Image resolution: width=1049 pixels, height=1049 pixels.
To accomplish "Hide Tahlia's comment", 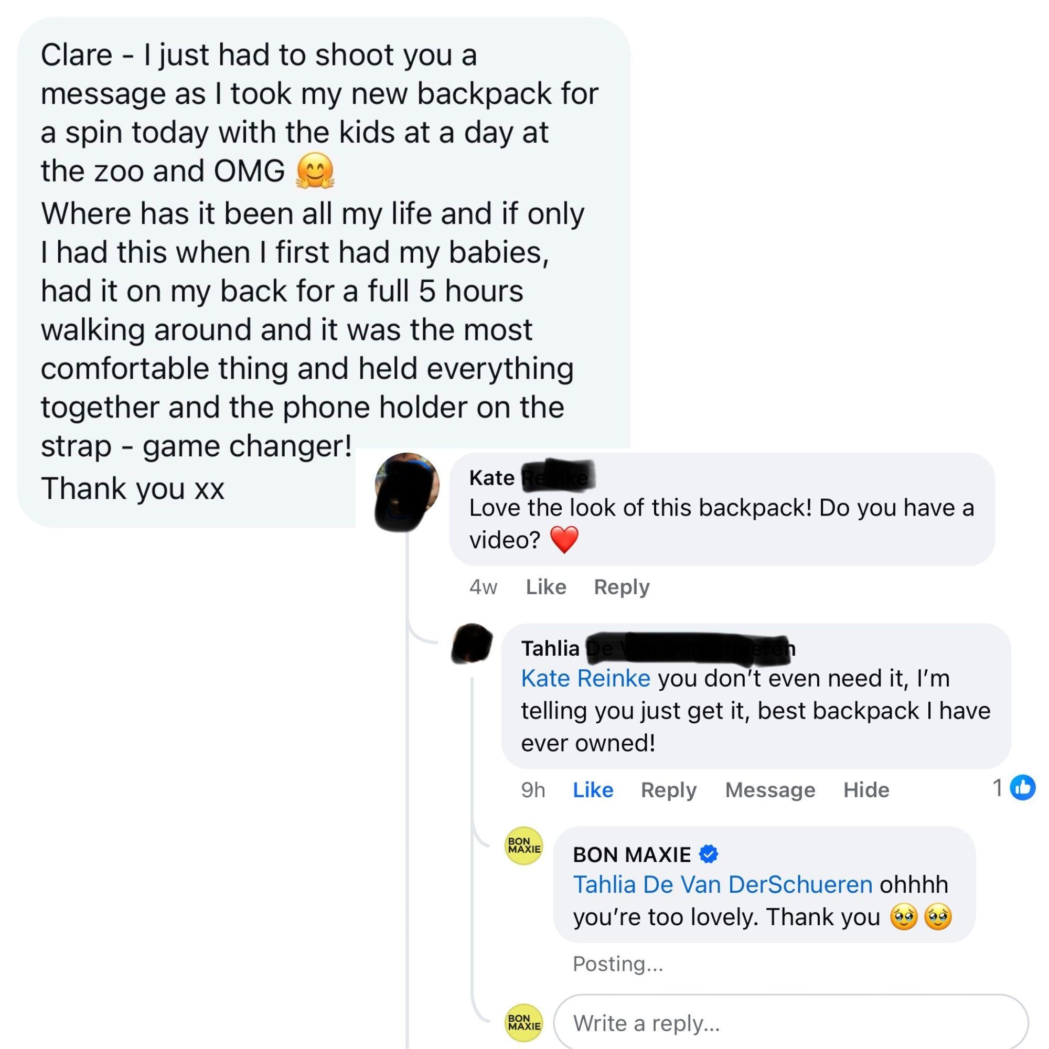I will coord(866,790).
